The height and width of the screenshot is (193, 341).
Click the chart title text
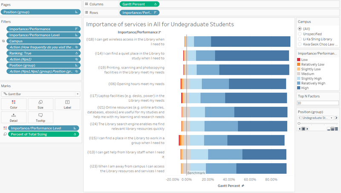(160, 24)
